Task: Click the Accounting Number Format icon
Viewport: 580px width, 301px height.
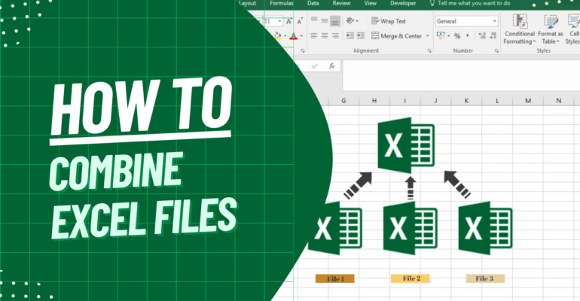Action: pos(441,35)
